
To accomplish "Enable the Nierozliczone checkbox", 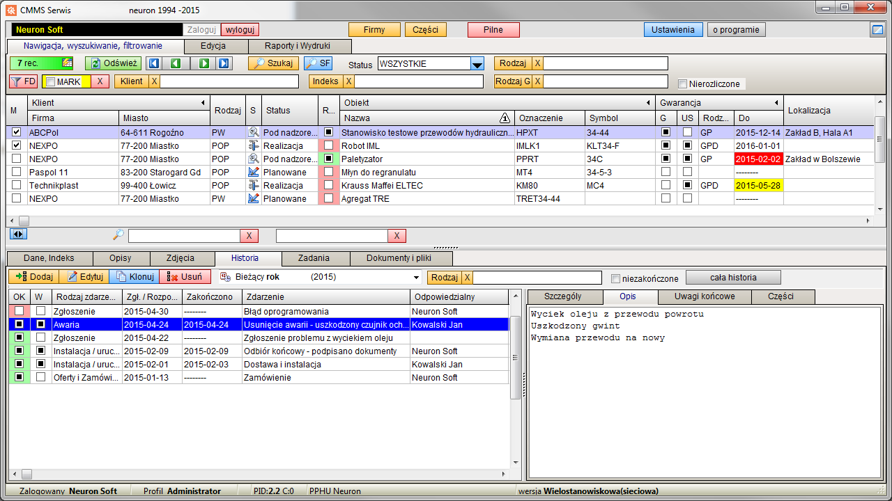I will pyautogui.click(x=683, y=84).
